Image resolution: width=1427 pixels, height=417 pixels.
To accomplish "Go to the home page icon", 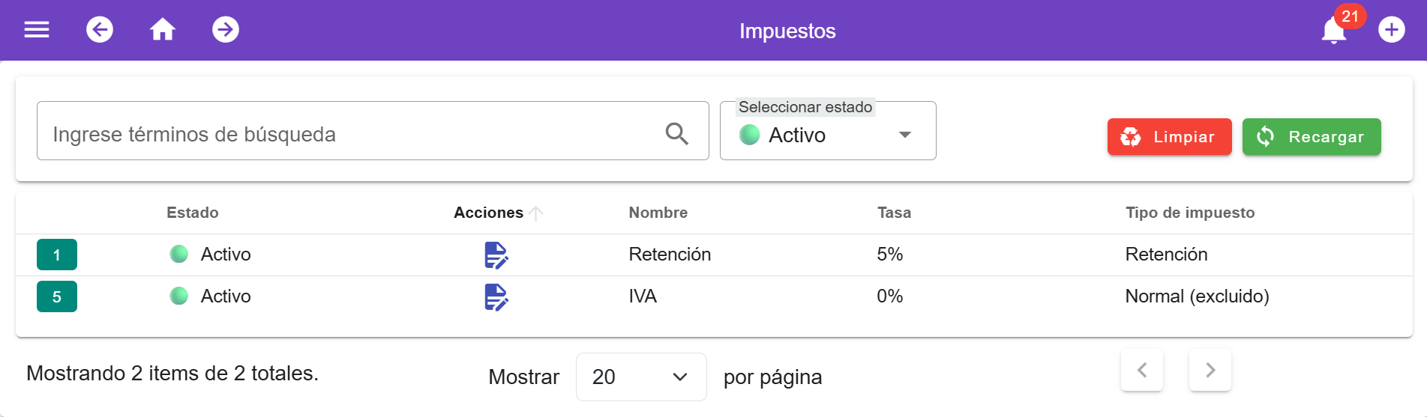I will (x=163, y=30).
